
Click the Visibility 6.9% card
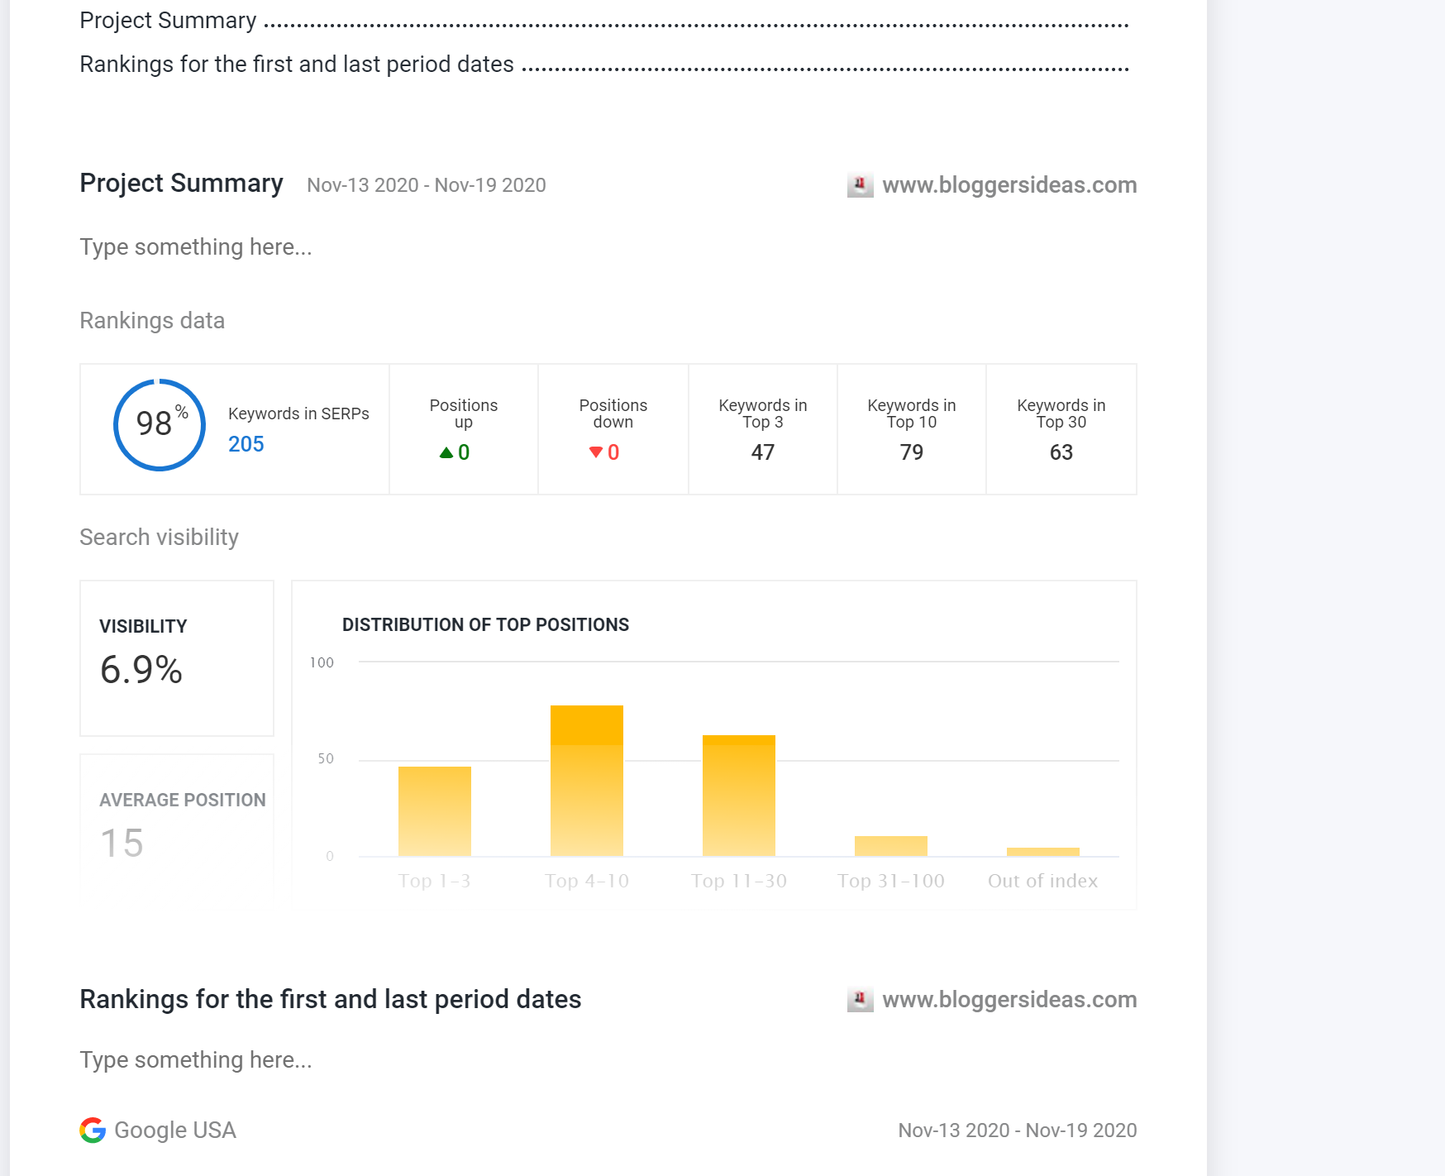pos(177,658)
